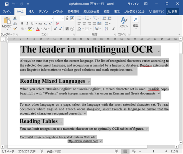This screenshot has width=183, height=154.
Task: Apply the red font color
Action: [38, 29]
